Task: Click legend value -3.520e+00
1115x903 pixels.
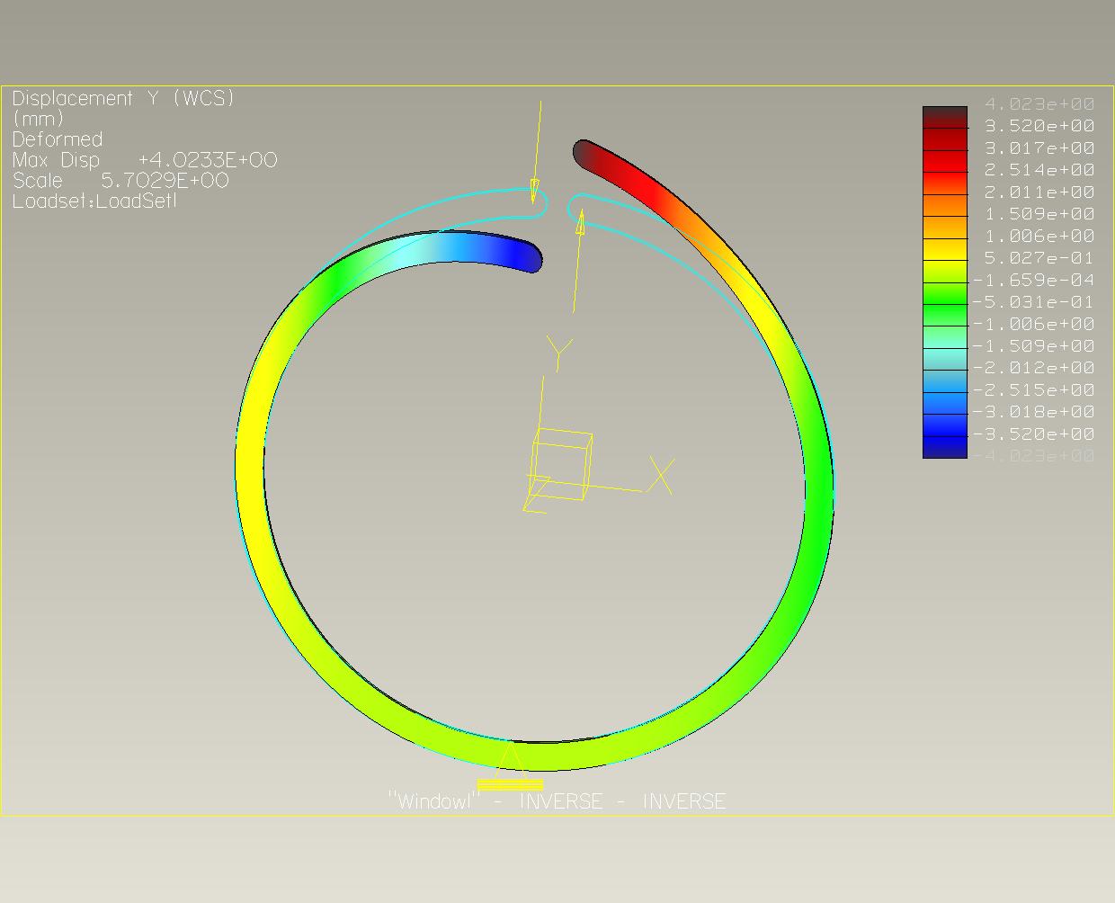Action: pos(1034,434)
